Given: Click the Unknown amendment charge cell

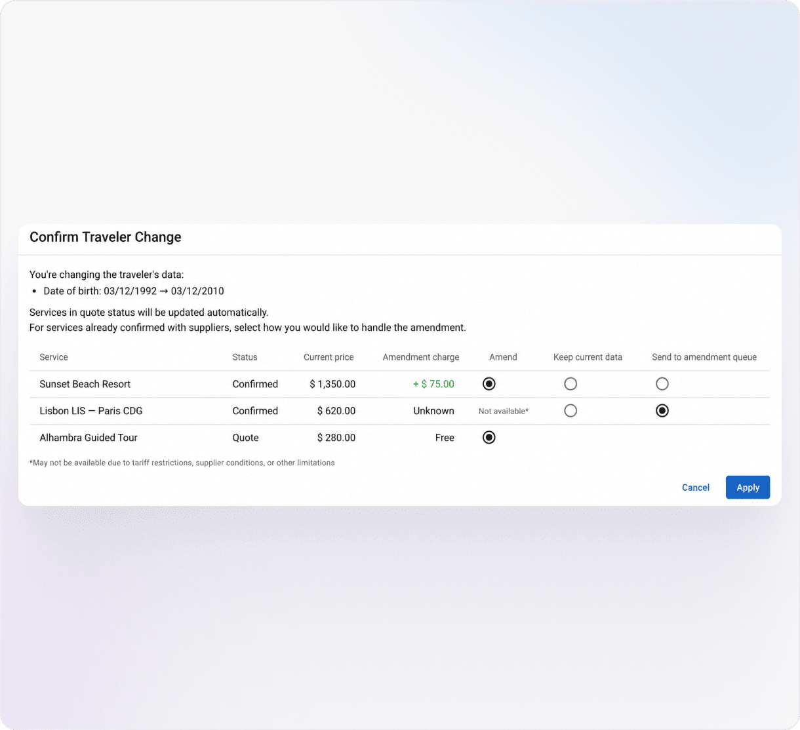Looking at the screenshot, I should pyautogui.click(x=433, y=411).
